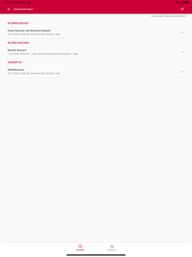
Task: Click the 11:38 clock in status bar
Action: [6, 2]
